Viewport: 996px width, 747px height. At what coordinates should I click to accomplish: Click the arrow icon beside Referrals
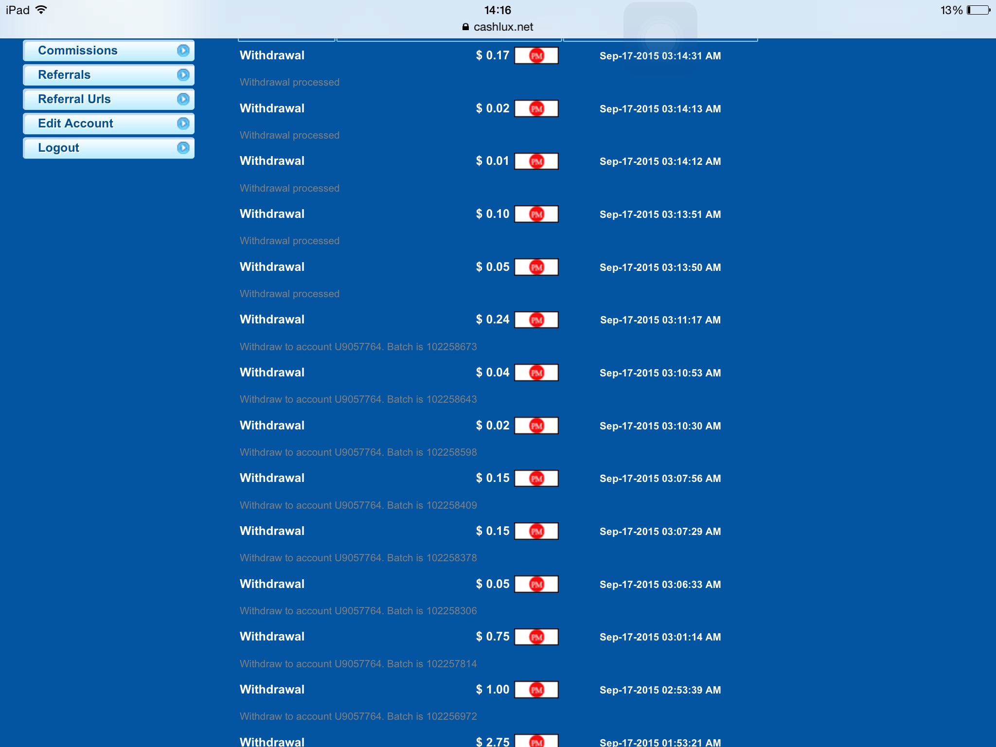(183, 75)
